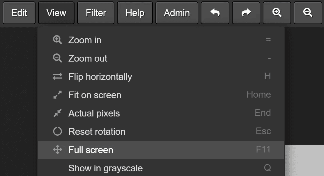Screen dimensions: 324x176
Task: Click the Flip horizontally arrows icon
Action: coord(57,77)
